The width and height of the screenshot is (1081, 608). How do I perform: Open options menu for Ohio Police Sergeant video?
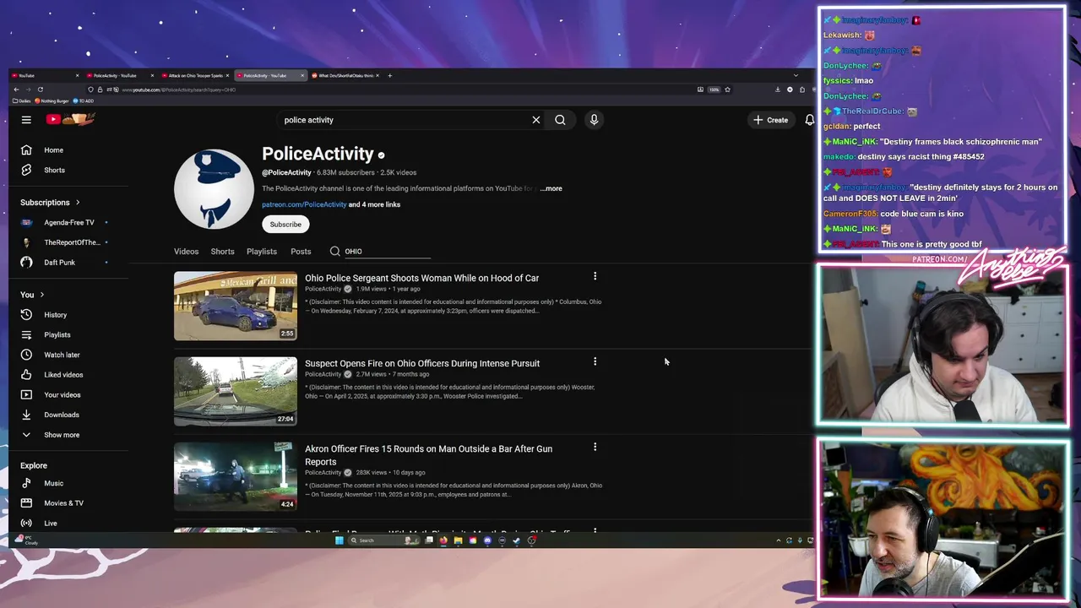click(x=595, y=276)
